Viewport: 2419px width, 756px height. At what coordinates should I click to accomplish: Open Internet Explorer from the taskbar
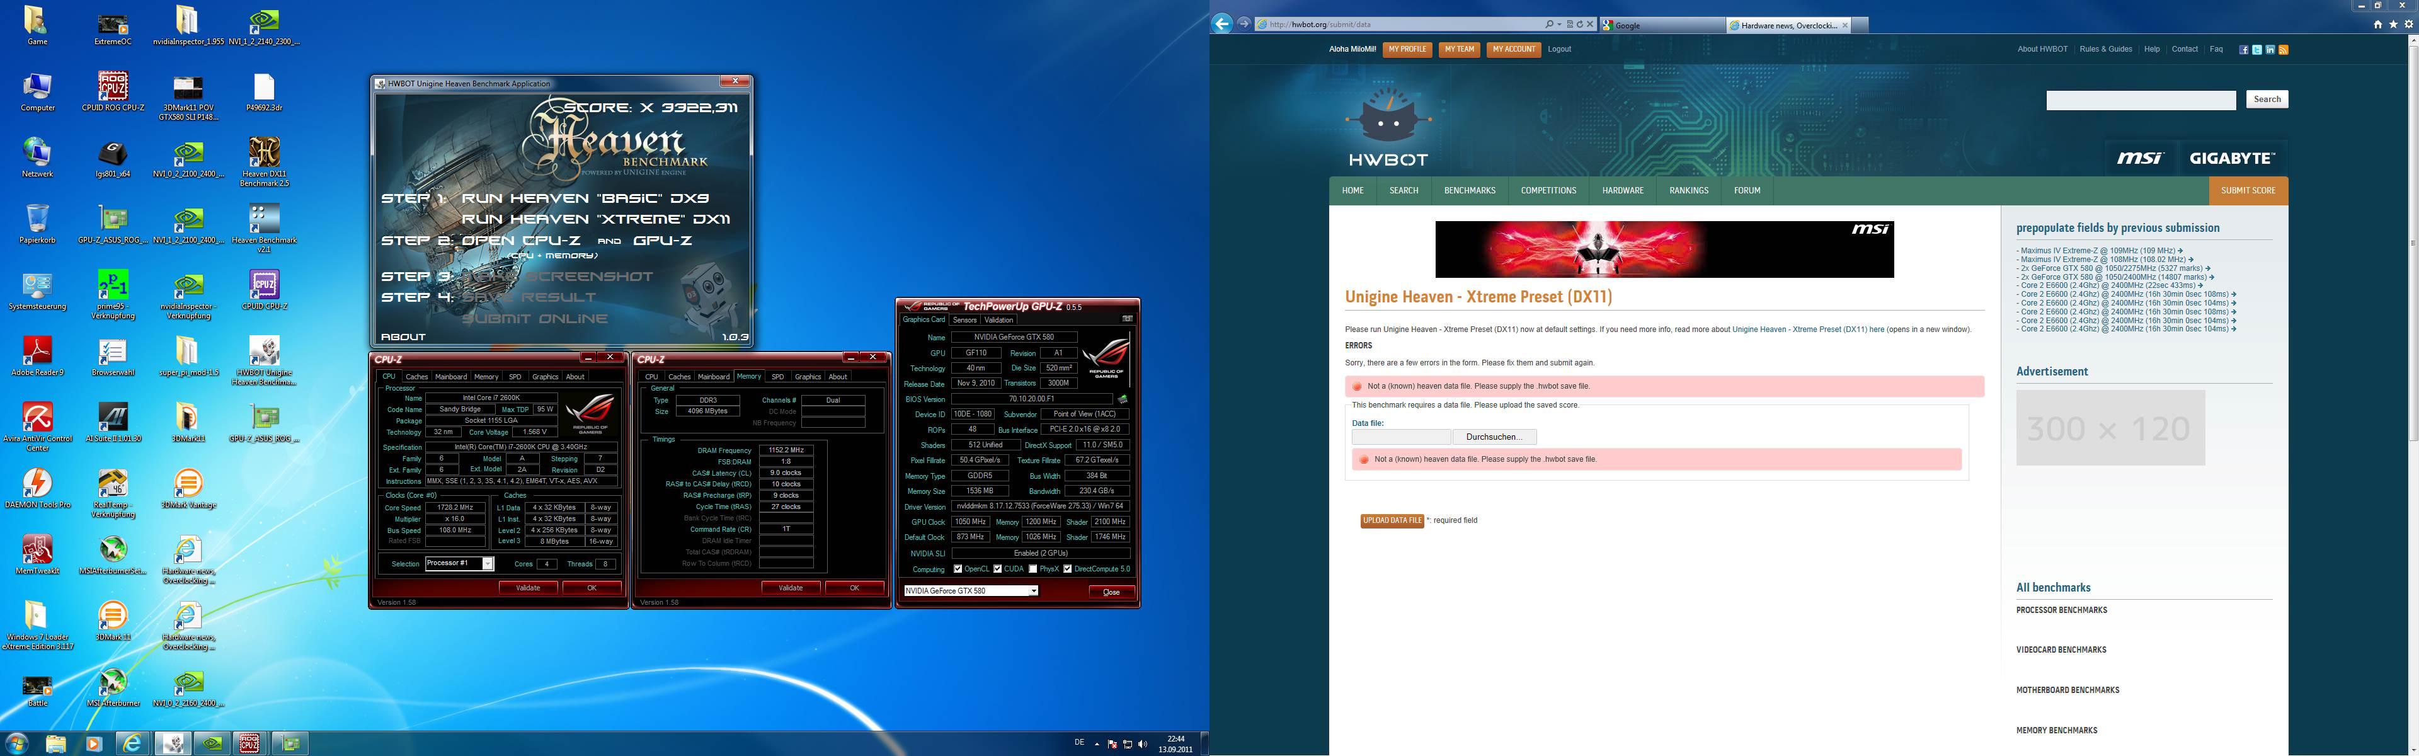[132, 744]
